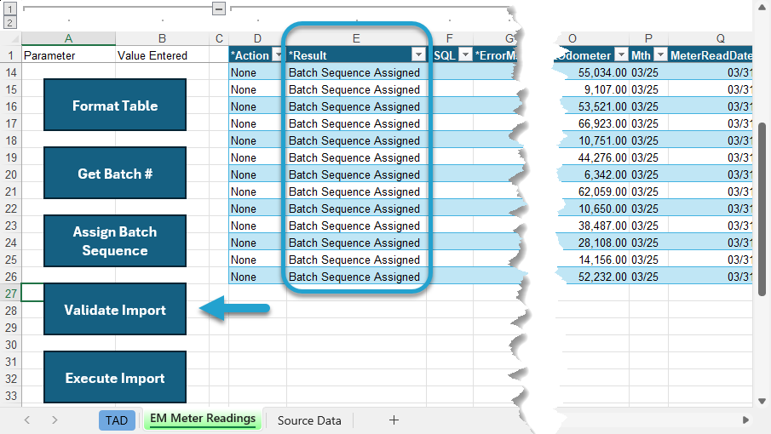Click Batch Sequence Assigned in row 26
Screen dimensions: 771x434
click(x=354, y=277)
